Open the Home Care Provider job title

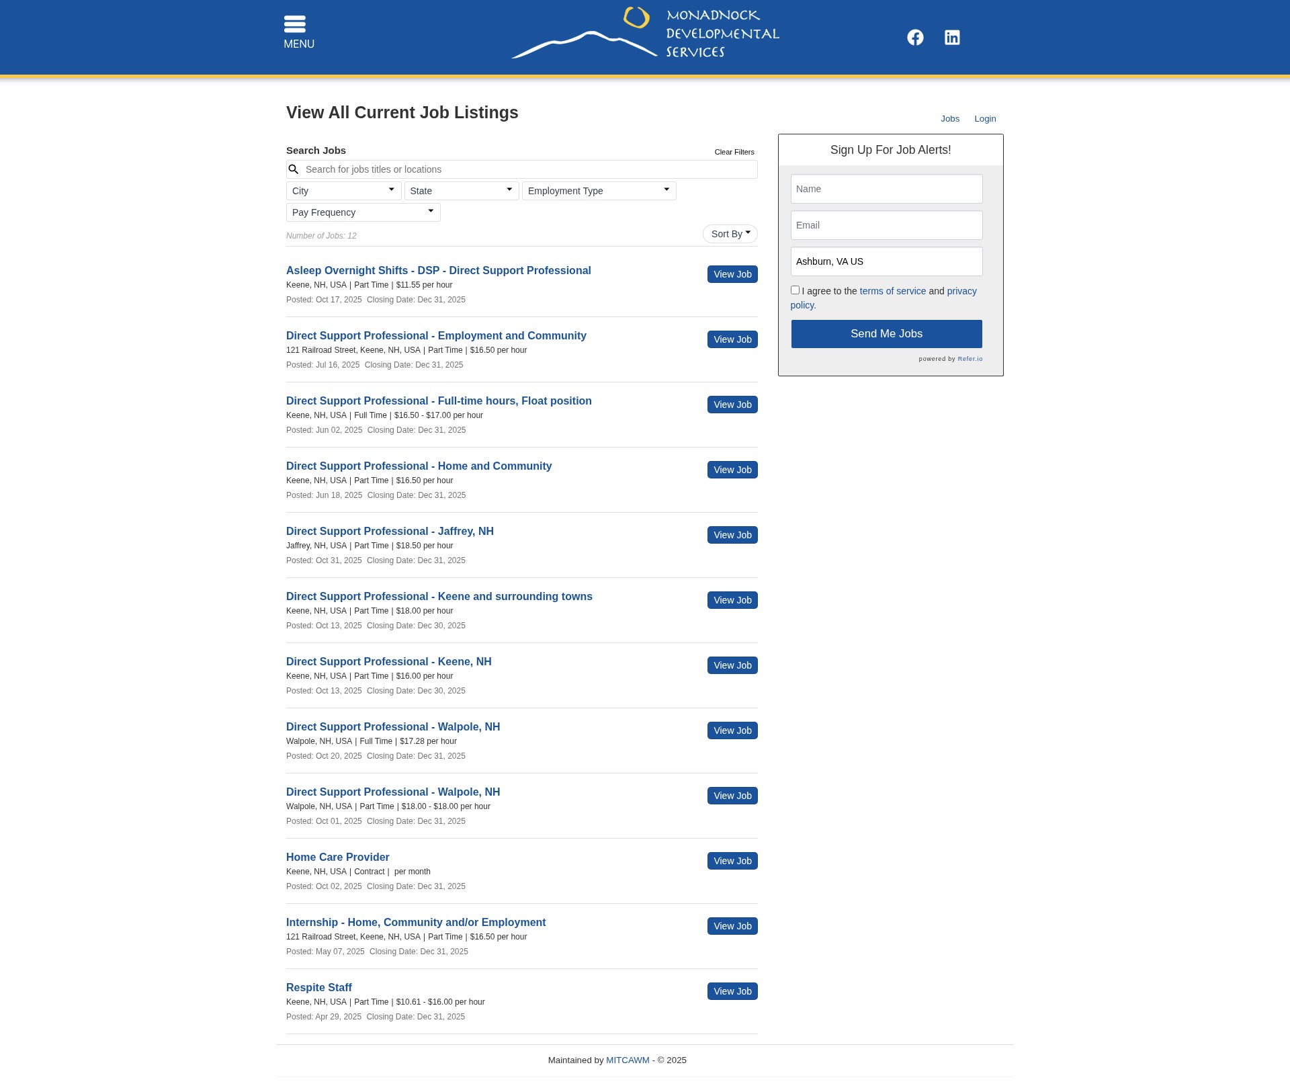(x=338, y=857)
